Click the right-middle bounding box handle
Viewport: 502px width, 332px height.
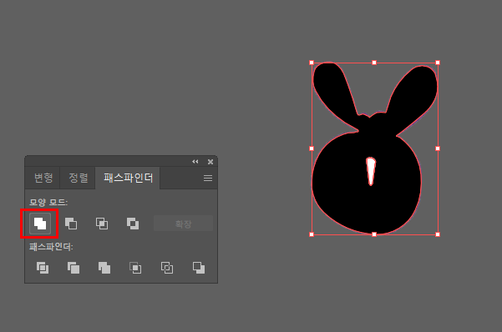(x=438, y=148)
